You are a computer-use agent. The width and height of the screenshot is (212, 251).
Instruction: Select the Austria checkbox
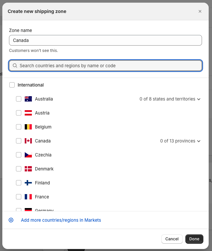(19, 113)
